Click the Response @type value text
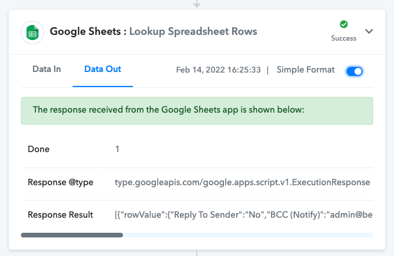 point(242,182)
